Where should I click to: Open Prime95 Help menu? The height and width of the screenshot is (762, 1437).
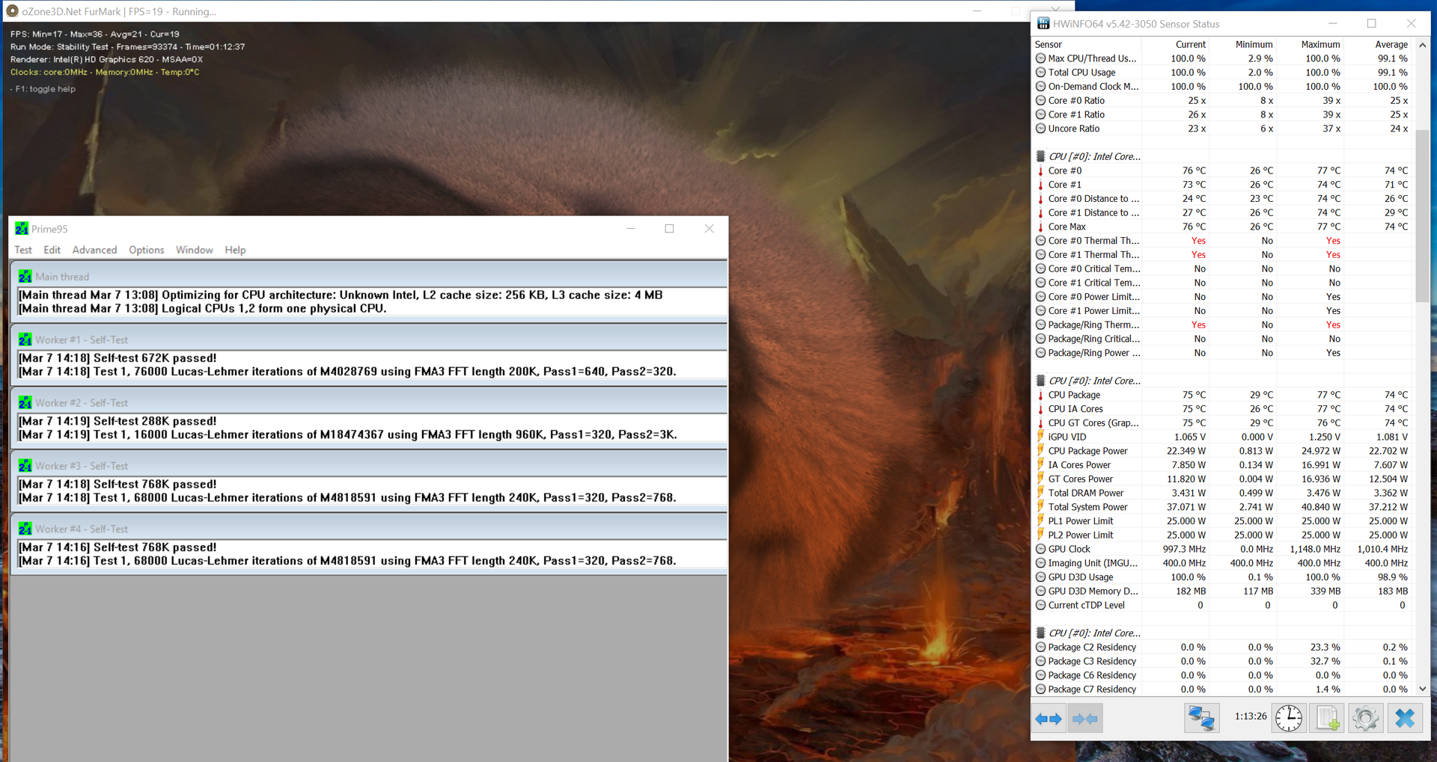click(235, 250)
